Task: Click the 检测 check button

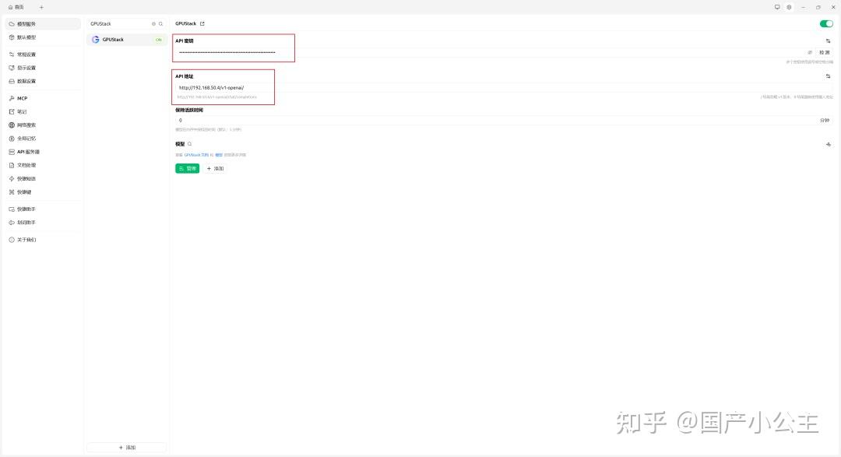Action: click(x=825, y=53)
